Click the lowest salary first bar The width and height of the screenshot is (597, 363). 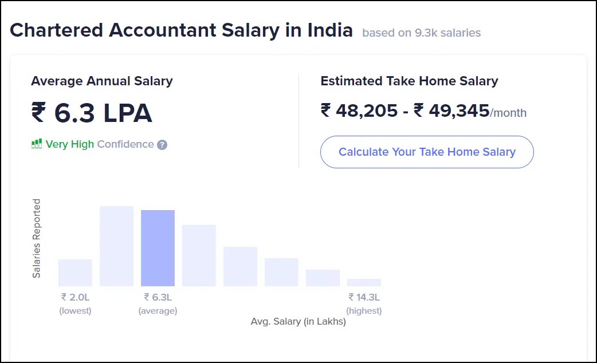[x=75, y=273]
